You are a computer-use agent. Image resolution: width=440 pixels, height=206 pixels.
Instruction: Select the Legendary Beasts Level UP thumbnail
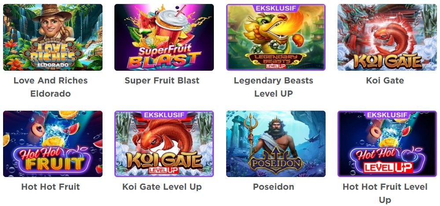click(275, 37)
